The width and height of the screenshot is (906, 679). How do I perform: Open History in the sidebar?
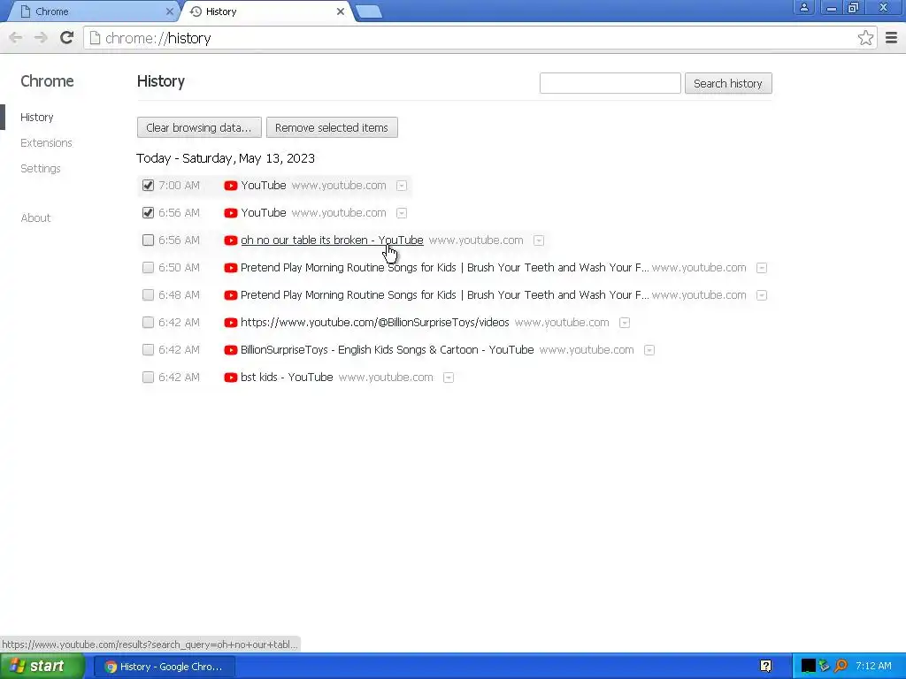pyautogui.click(x=37, y=118)
